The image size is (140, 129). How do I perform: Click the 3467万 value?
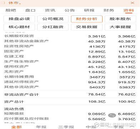pos(97,77)
